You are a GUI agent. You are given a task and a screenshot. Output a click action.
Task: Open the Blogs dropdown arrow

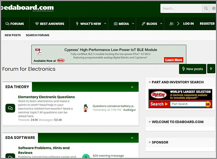pos(161,24)
